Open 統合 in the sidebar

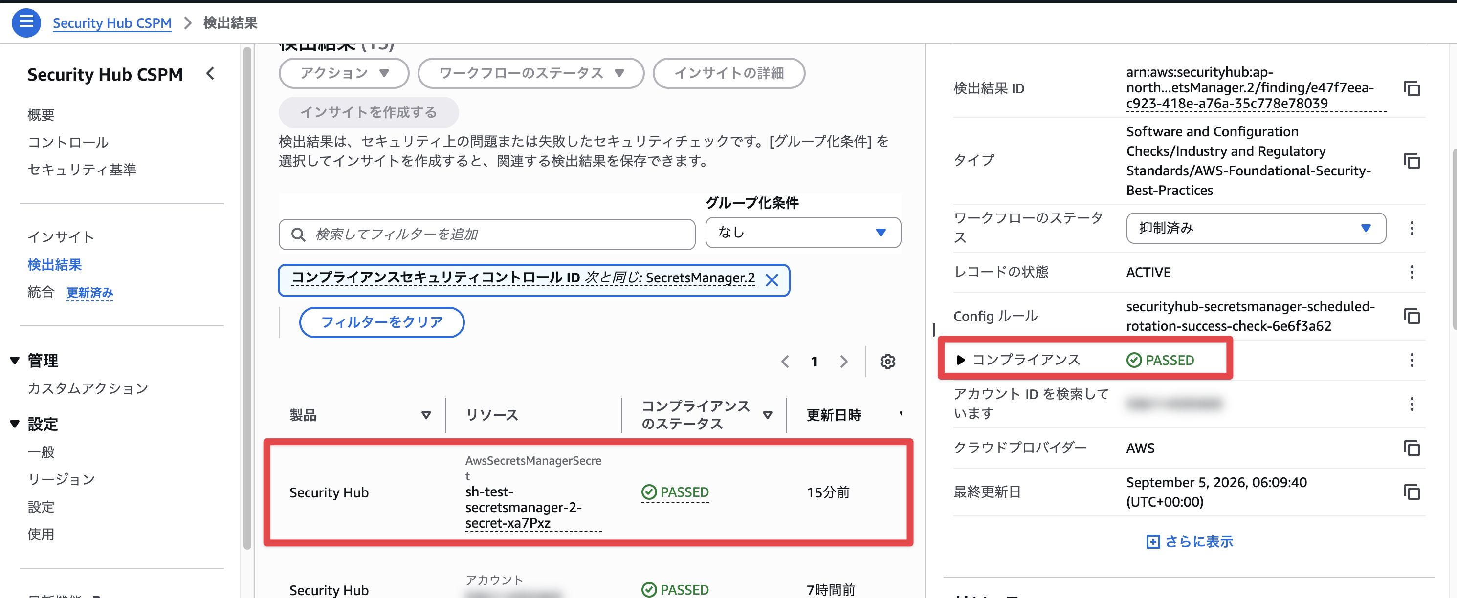41,292
